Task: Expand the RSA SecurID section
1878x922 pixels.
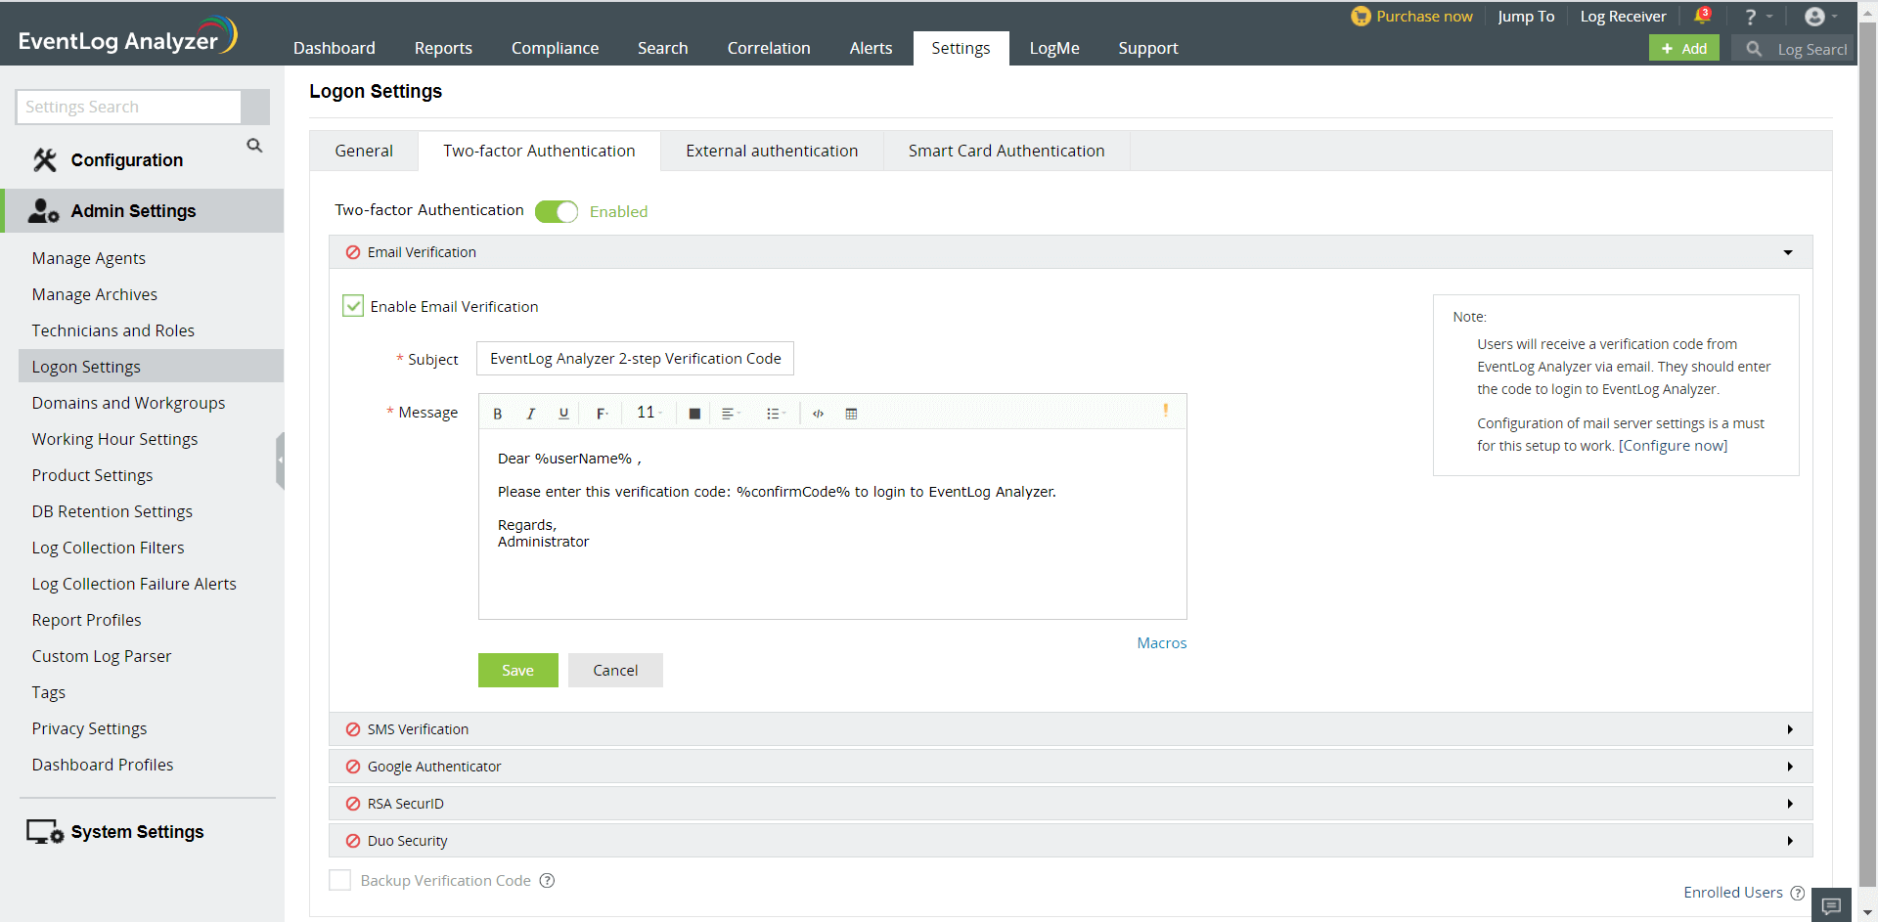Action: (1070, 804)
